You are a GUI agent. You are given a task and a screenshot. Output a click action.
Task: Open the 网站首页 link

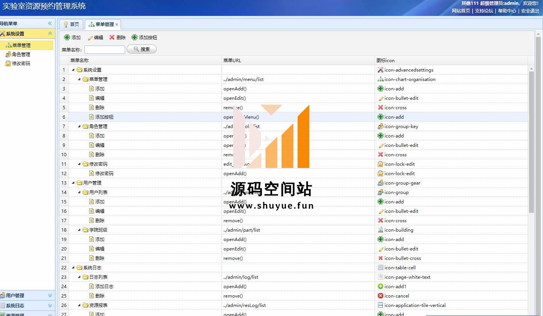461,11
